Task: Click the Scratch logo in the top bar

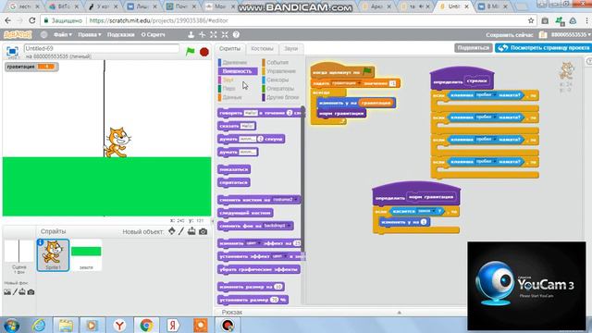Action: (x=18, y=35)
